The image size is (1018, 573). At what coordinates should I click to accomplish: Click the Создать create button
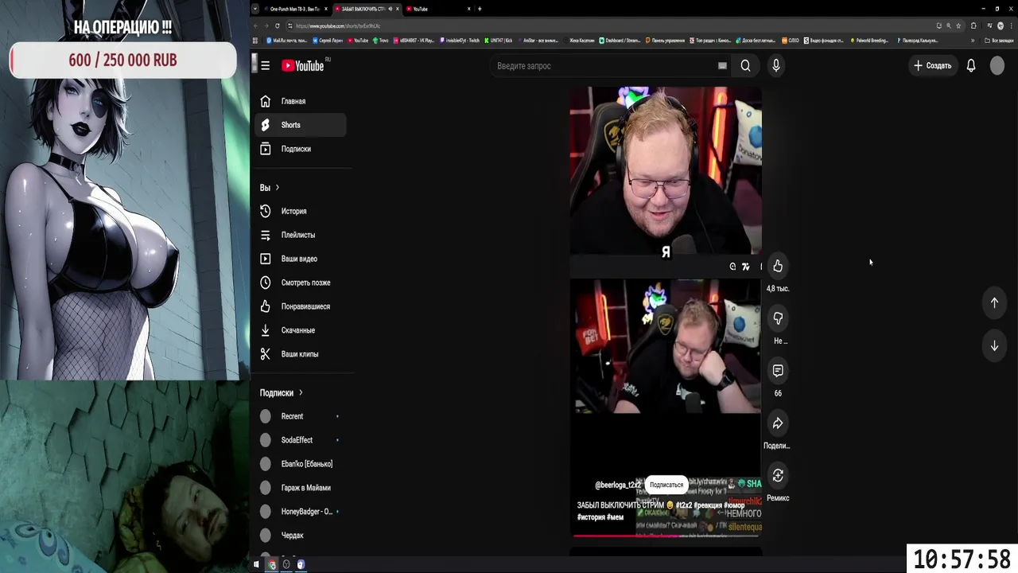coord(933,66)
